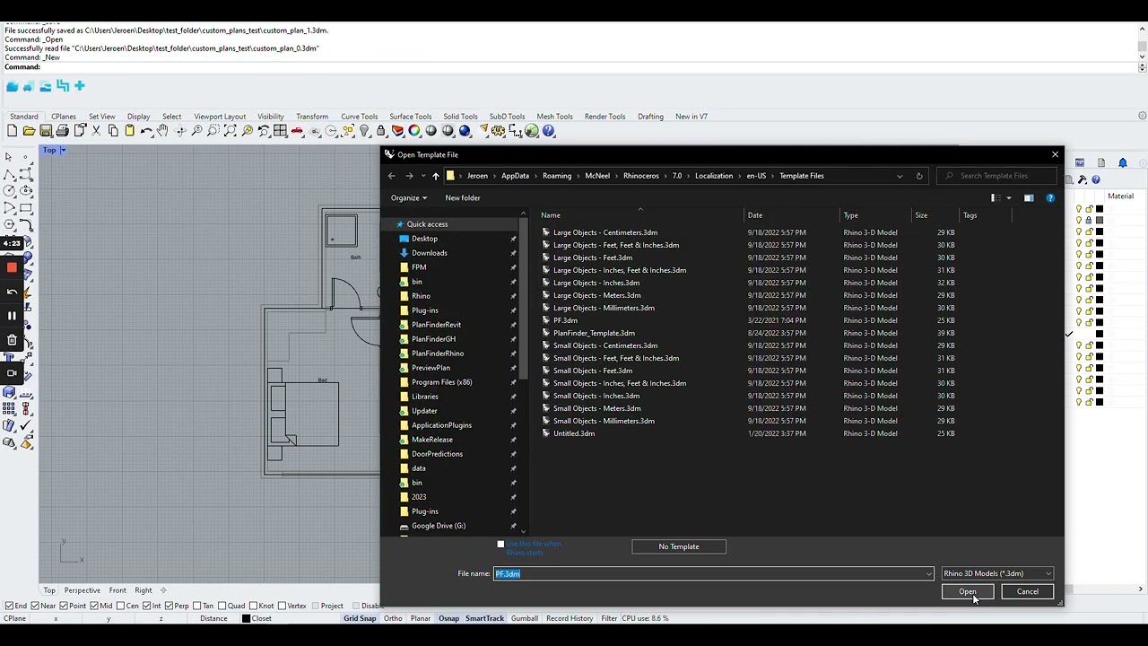The height and width of the screenshot is (646, 1148).
Task: Click the No Template button
Action: (679, 546)
